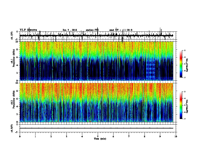198x153 pixels.
Task: Click the '-7' label on the ch.2 colorbar
Action: click(x=184, y=119)
